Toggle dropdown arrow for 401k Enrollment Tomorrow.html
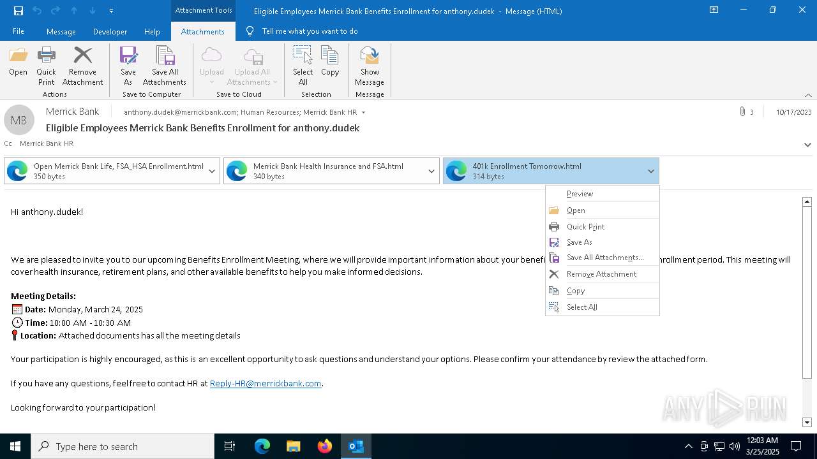This screenshot has width=817, height=459. click(x=651, y=171)
